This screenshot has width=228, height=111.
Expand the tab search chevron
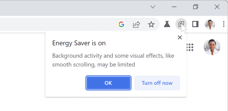[153, 7]
